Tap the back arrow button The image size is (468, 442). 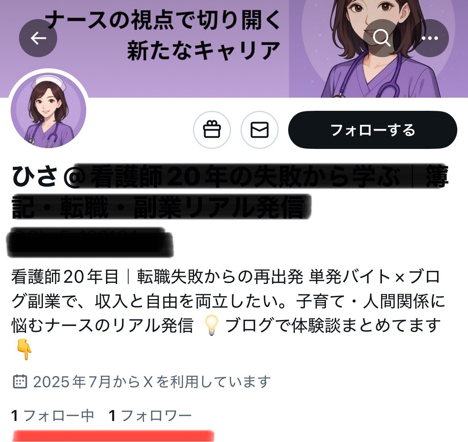[38, 38]
